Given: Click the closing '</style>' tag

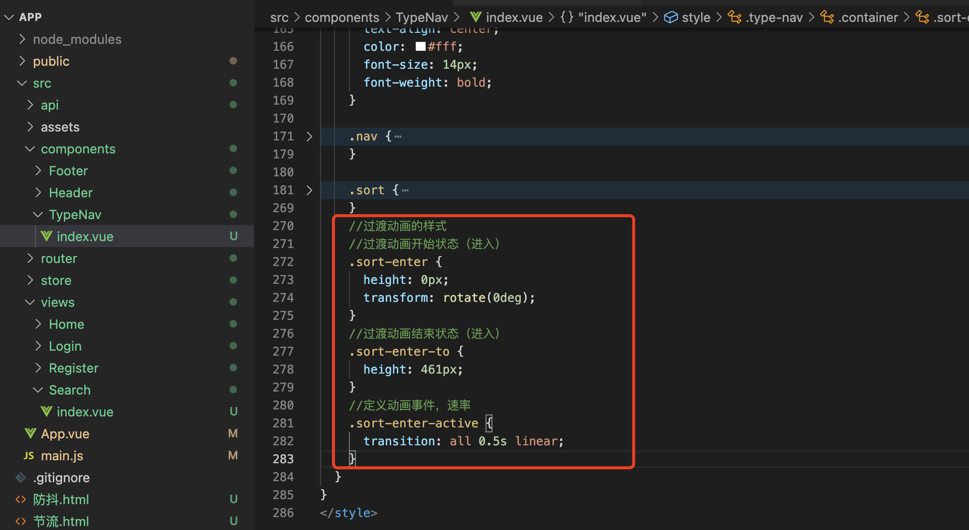Looking at the screenshot, I should click(x=349, y=513).
